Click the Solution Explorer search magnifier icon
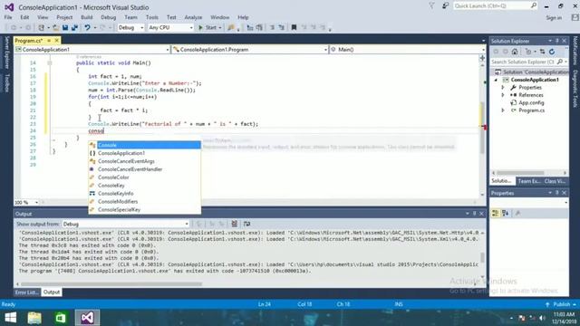Viewport: 580px width, 326px height. 560,62
